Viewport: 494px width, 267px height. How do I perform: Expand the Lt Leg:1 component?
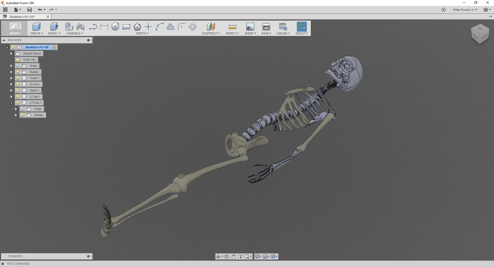click(11, 97)
